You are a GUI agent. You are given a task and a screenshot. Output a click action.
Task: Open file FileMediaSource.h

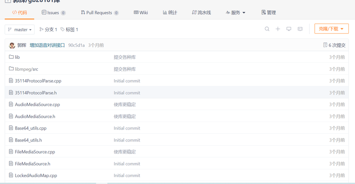(32, 164)
